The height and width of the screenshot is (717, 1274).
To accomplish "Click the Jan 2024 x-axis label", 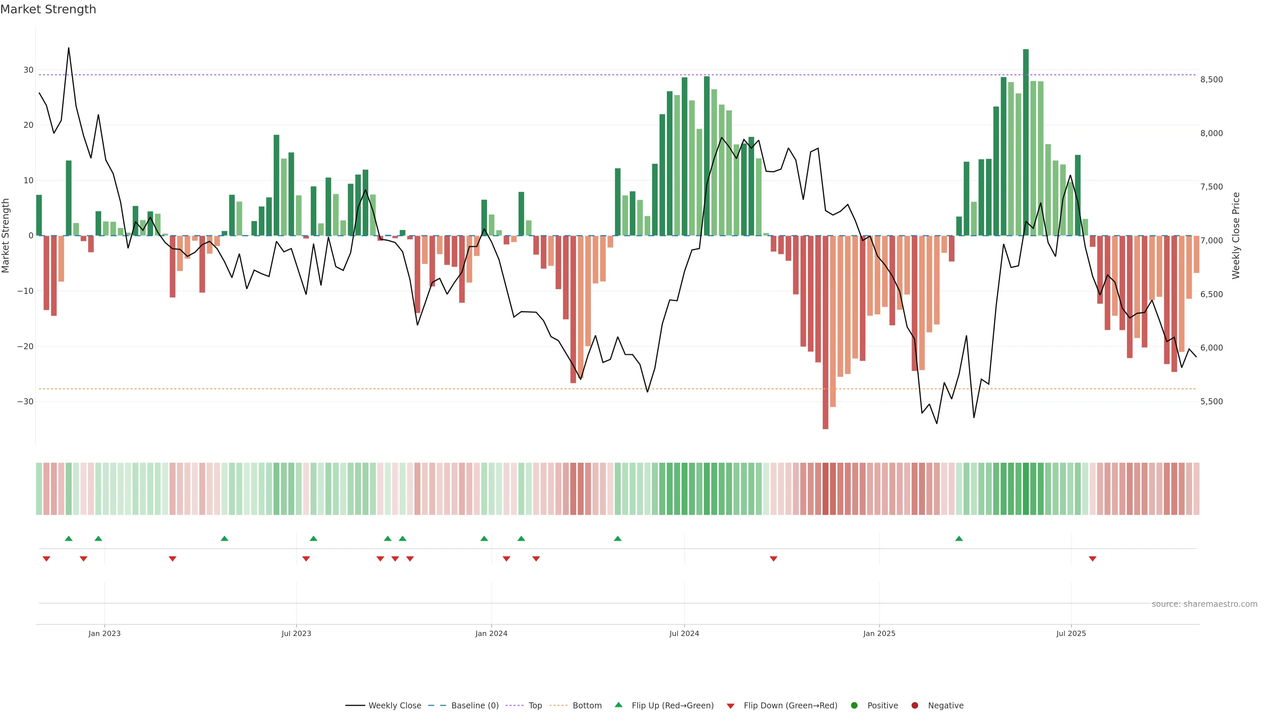I will pyautogui.click(x=491, y=633).
